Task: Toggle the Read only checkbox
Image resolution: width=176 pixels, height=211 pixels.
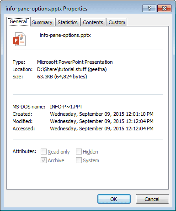Action: [x=43, y=151]
